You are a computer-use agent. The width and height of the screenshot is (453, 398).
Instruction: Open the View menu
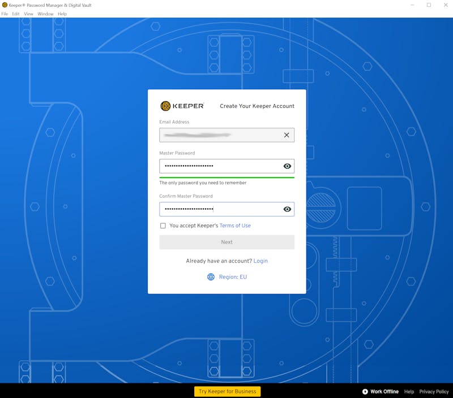click(28, 14)
